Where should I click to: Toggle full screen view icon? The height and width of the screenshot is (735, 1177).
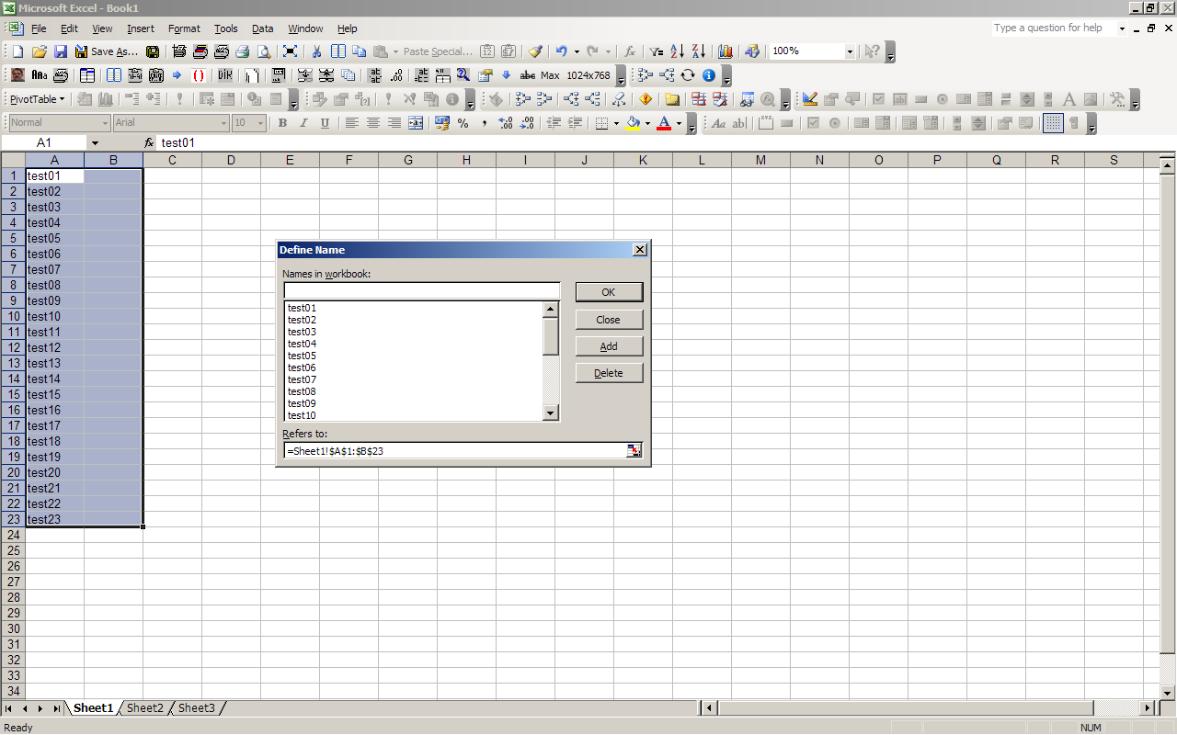tap(290, 51)
